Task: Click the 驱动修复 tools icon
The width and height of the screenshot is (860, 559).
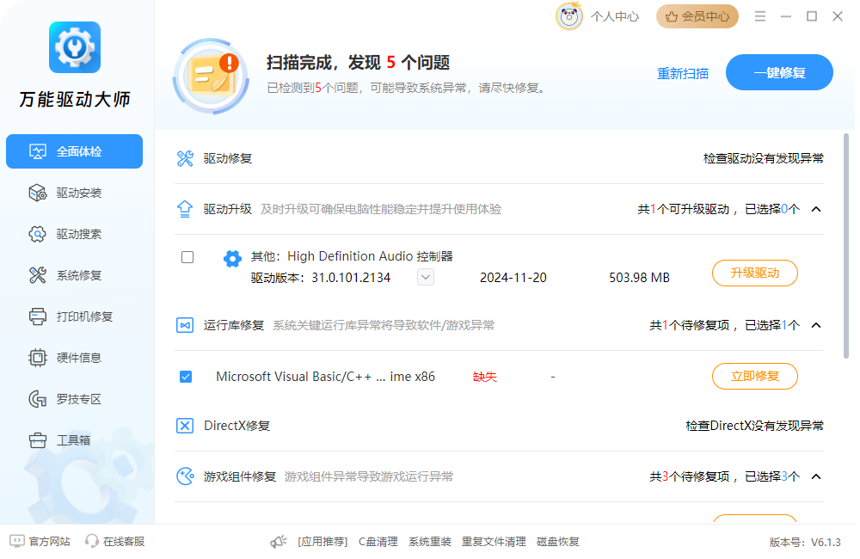Action: (185, 158)
